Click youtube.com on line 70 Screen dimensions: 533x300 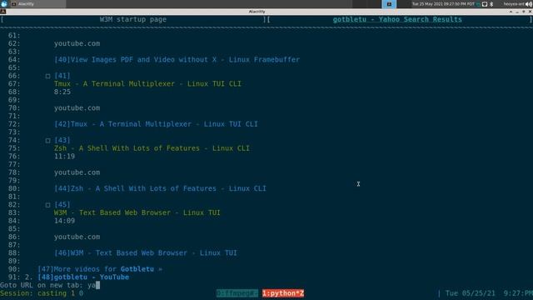point(77,108)
